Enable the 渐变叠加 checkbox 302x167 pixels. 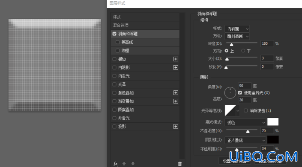click(x=114, y=101)
